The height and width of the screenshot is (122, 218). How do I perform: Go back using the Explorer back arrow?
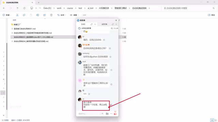[x=4, y=8]
